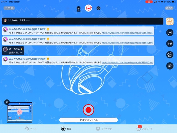Tap the red record button
177x133 pixels.
click(88, 110)
